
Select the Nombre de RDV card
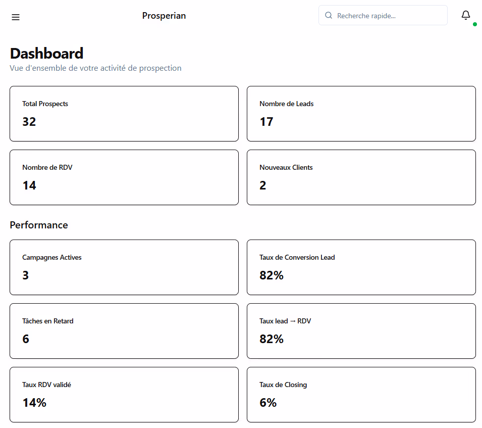pyautogui.click(x=124, y=177)
